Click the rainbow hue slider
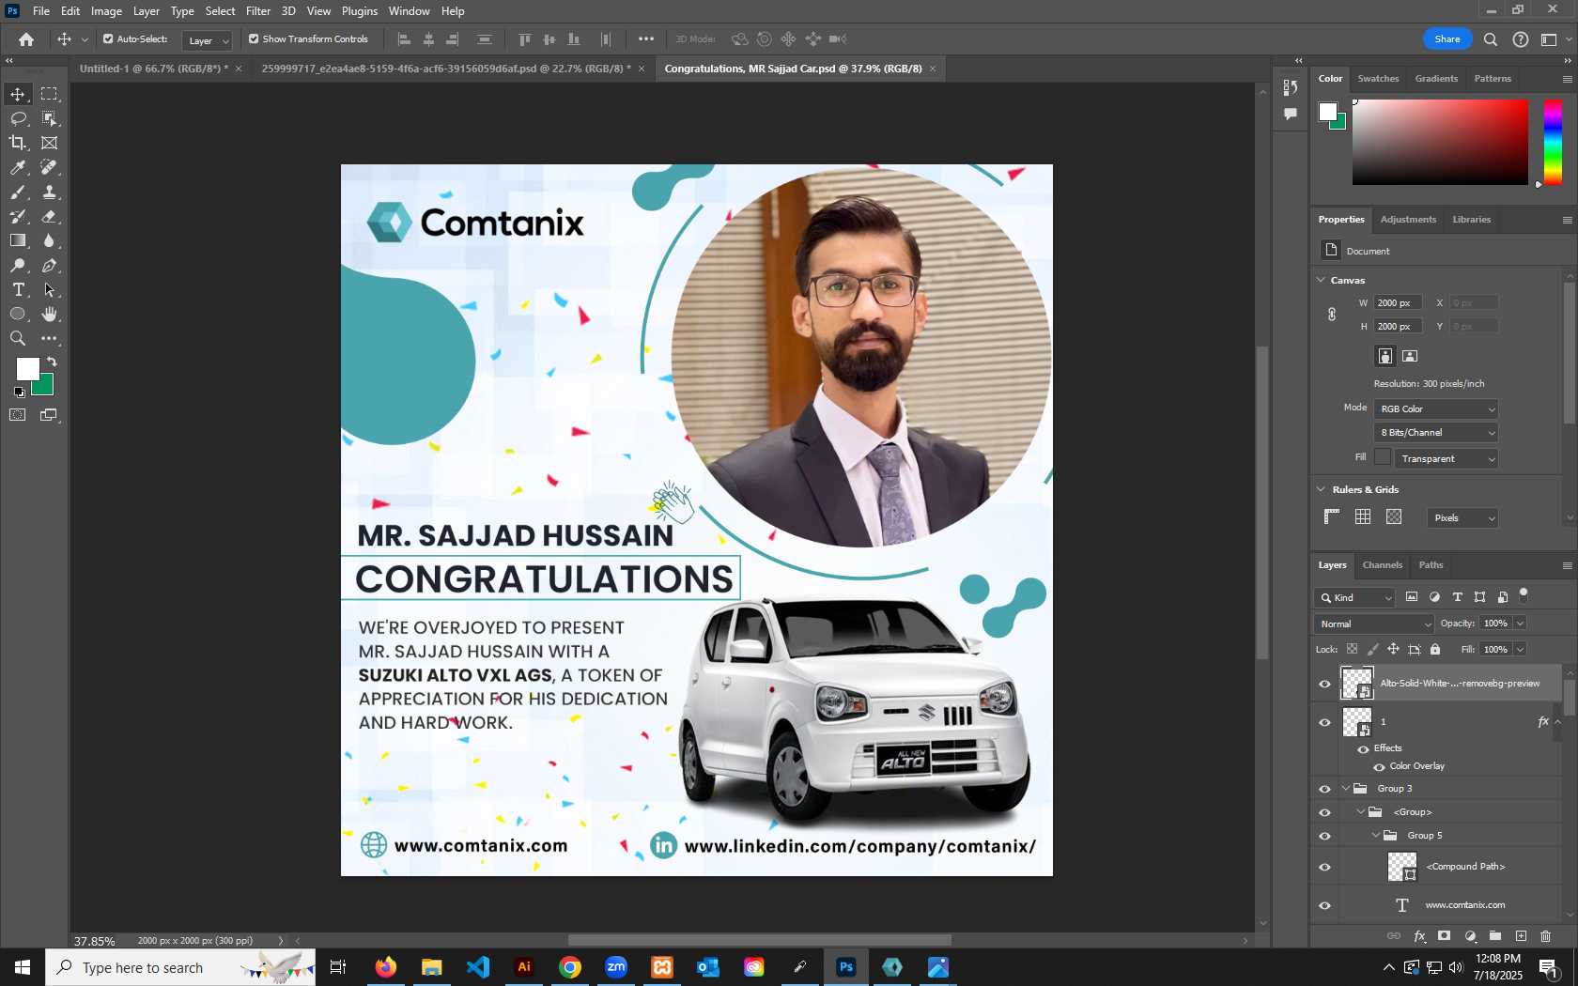This screenshot has height=986, width=1578. 1553,143
